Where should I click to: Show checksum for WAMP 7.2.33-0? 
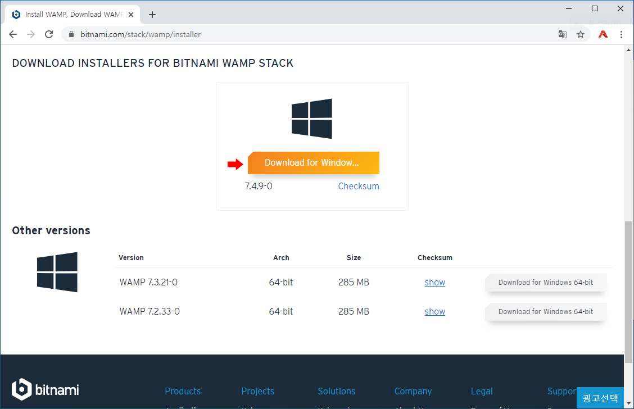click(x=434, y=312)
